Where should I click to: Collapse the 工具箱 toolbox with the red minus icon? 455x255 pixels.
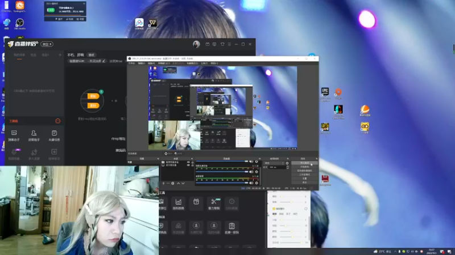pos(58,121)
